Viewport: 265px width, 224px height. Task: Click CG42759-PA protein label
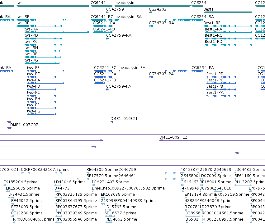119,86
